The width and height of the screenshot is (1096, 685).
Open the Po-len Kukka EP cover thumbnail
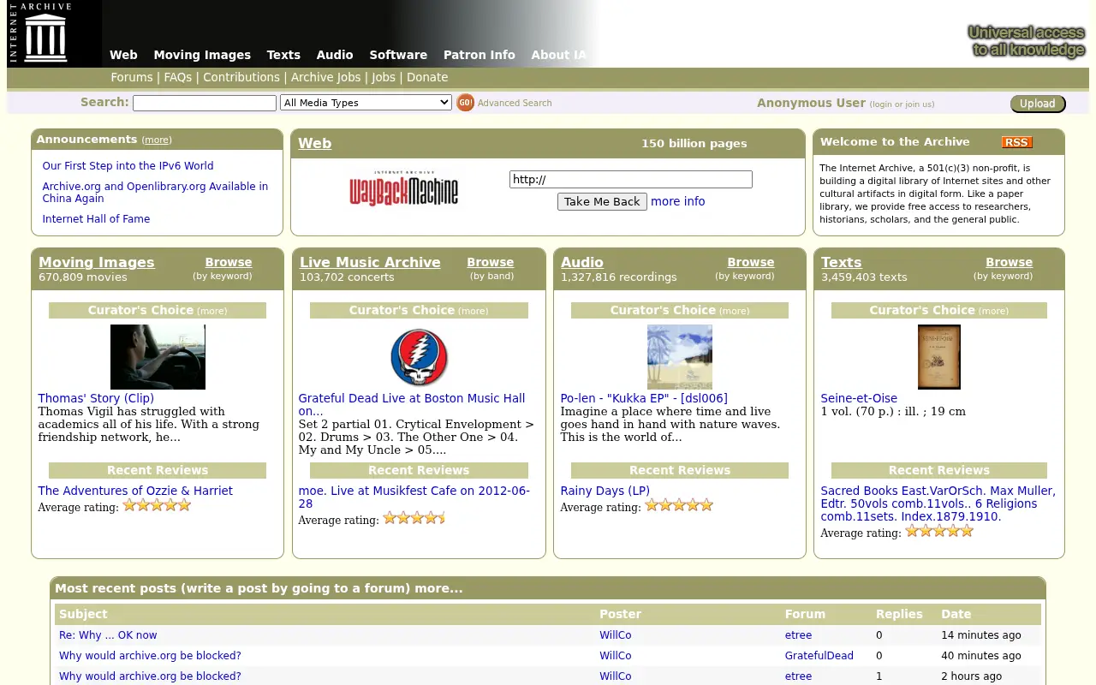pyautogui.click(x=680, y=357)
